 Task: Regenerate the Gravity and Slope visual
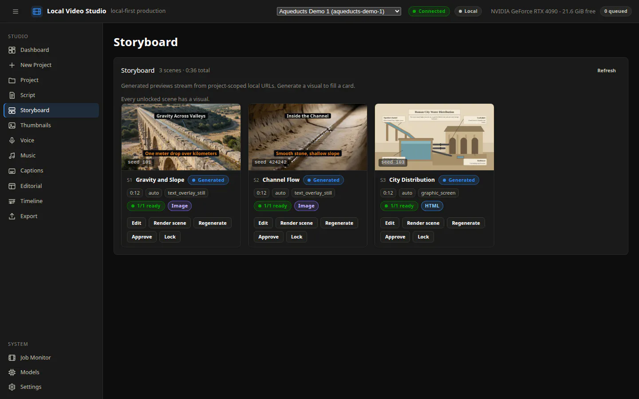tap(213, 223)
